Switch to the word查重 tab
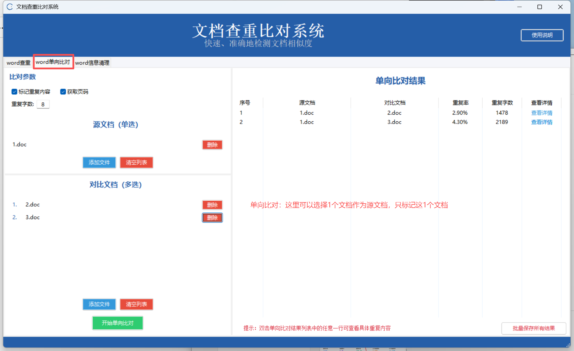The width and height of the screenshot is (574, 351). pos(18,63)
